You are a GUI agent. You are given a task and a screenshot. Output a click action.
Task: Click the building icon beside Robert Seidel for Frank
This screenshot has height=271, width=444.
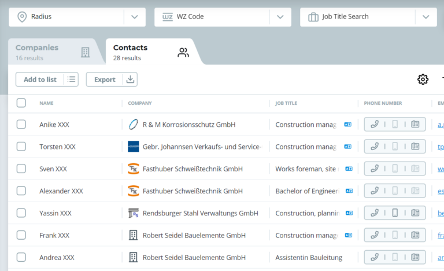(134, 235)
